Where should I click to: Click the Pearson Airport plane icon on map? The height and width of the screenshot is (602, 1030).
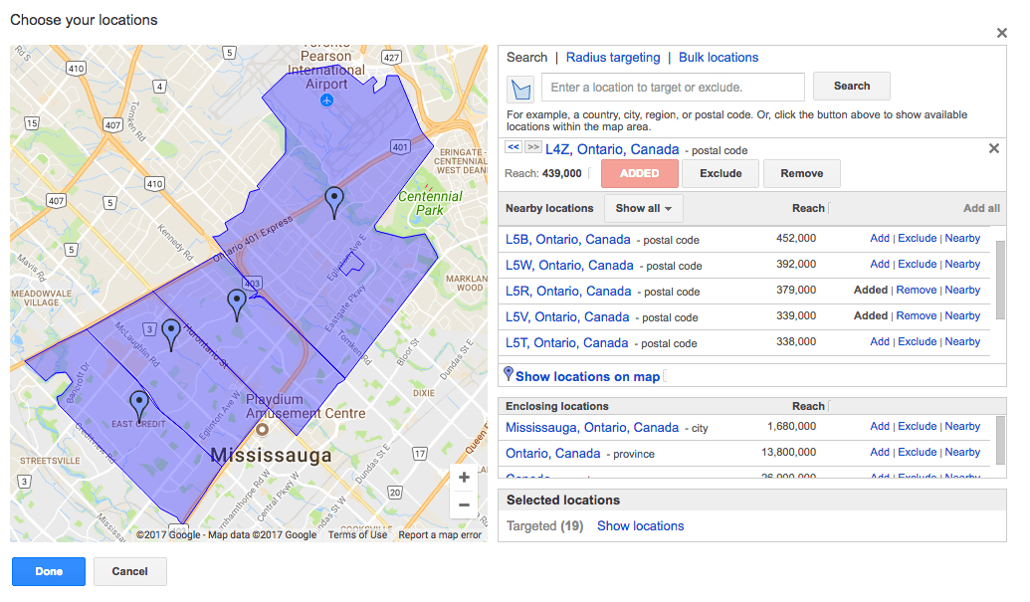click(326, 100)
